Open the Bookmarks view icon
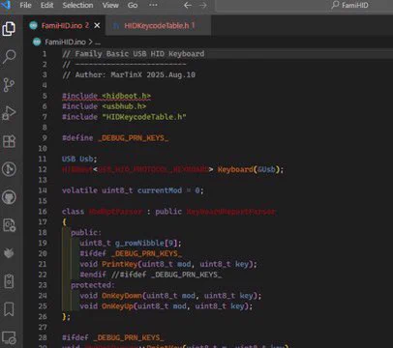 9,309
